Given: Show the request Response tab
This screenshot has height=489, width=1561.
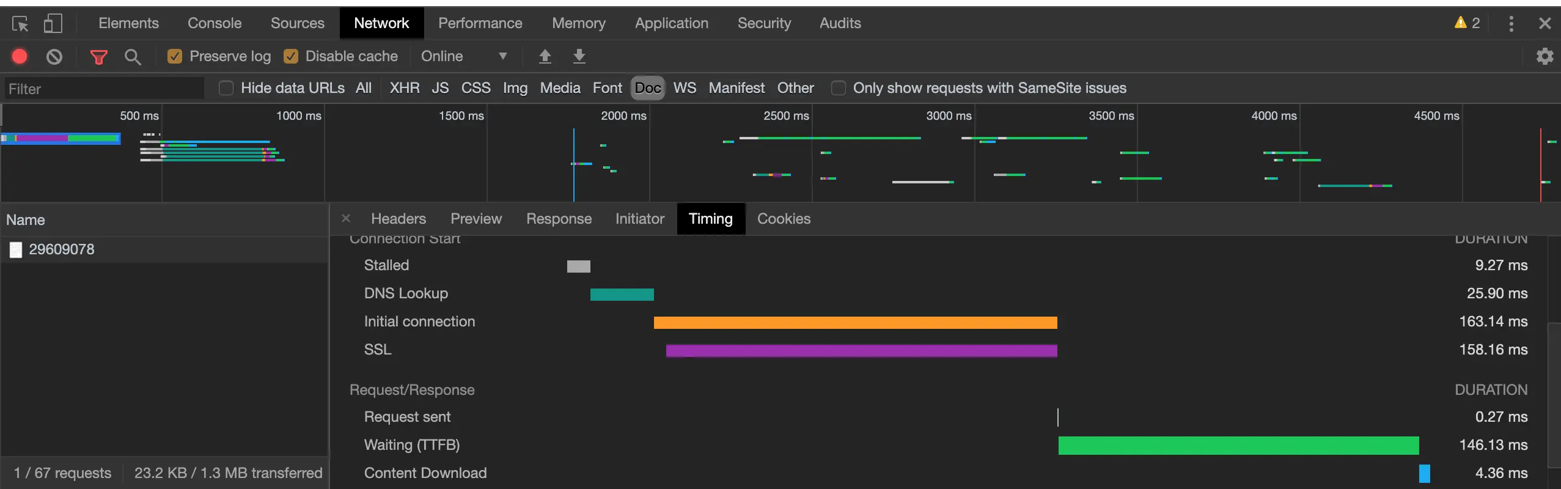Looking at the screenshot, I should point(559,219).
